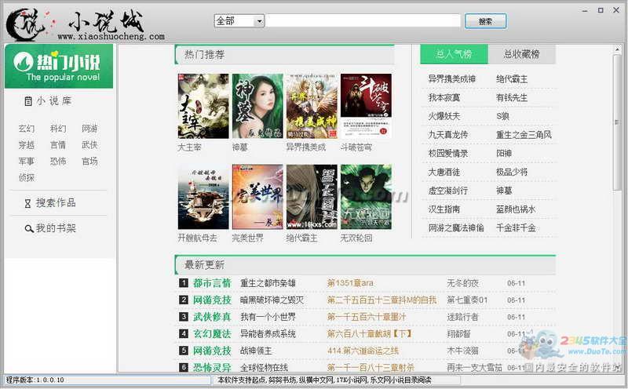Open ranking entry 虚空凝剑行

click(447, 191)
